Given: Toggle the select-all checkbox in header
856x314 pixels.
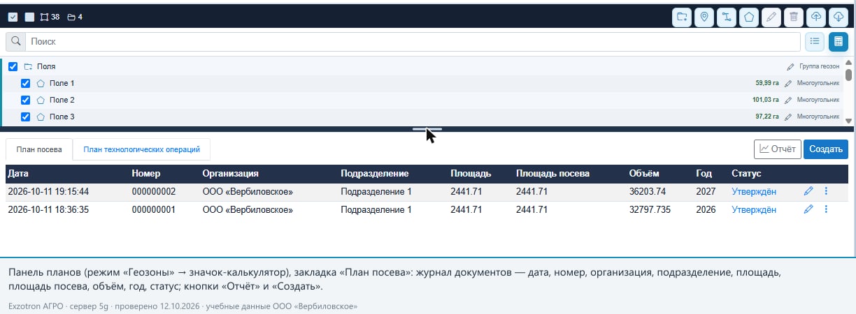Looking at the screenshot, I should tap(13, 17).
